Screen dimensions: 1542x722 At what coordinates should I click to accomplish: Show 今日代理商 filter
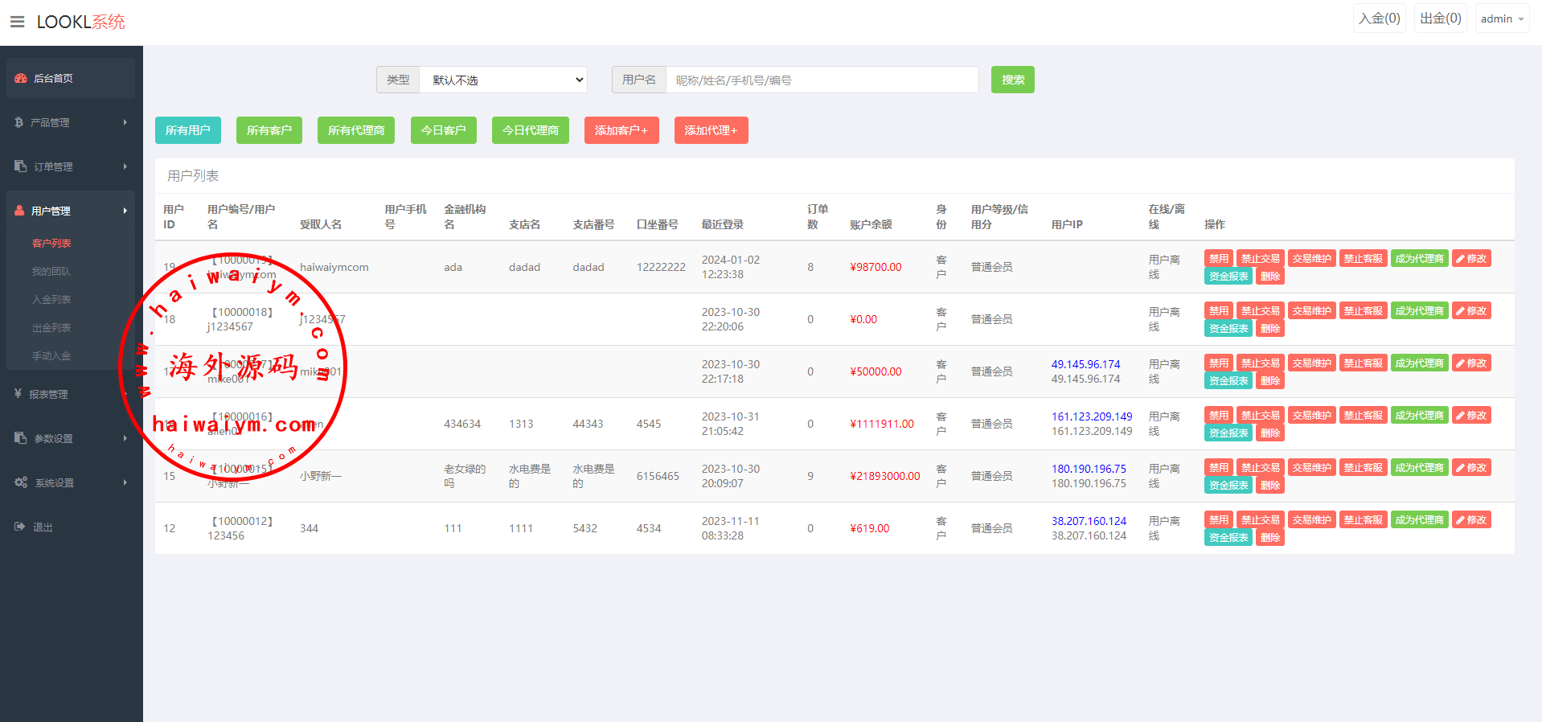pyautogui.click(x=530, y=130)
